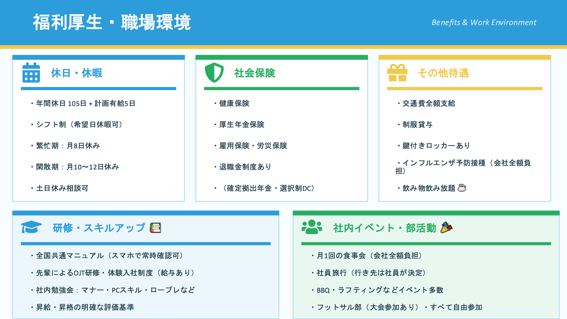This screenshot has width=567, height=319.
Task: Select the line 閑散期：月10〜12日休み
Action: click(x=75, y=167)
